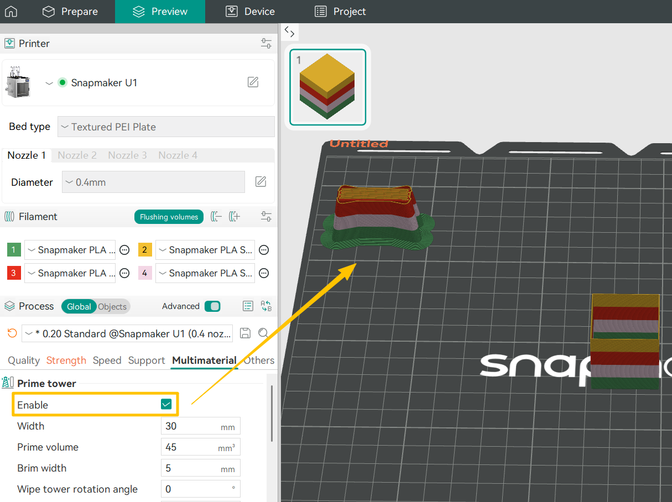Edit the nozzle diameter setting icon

pyautogui.click(x=261, y=182)
